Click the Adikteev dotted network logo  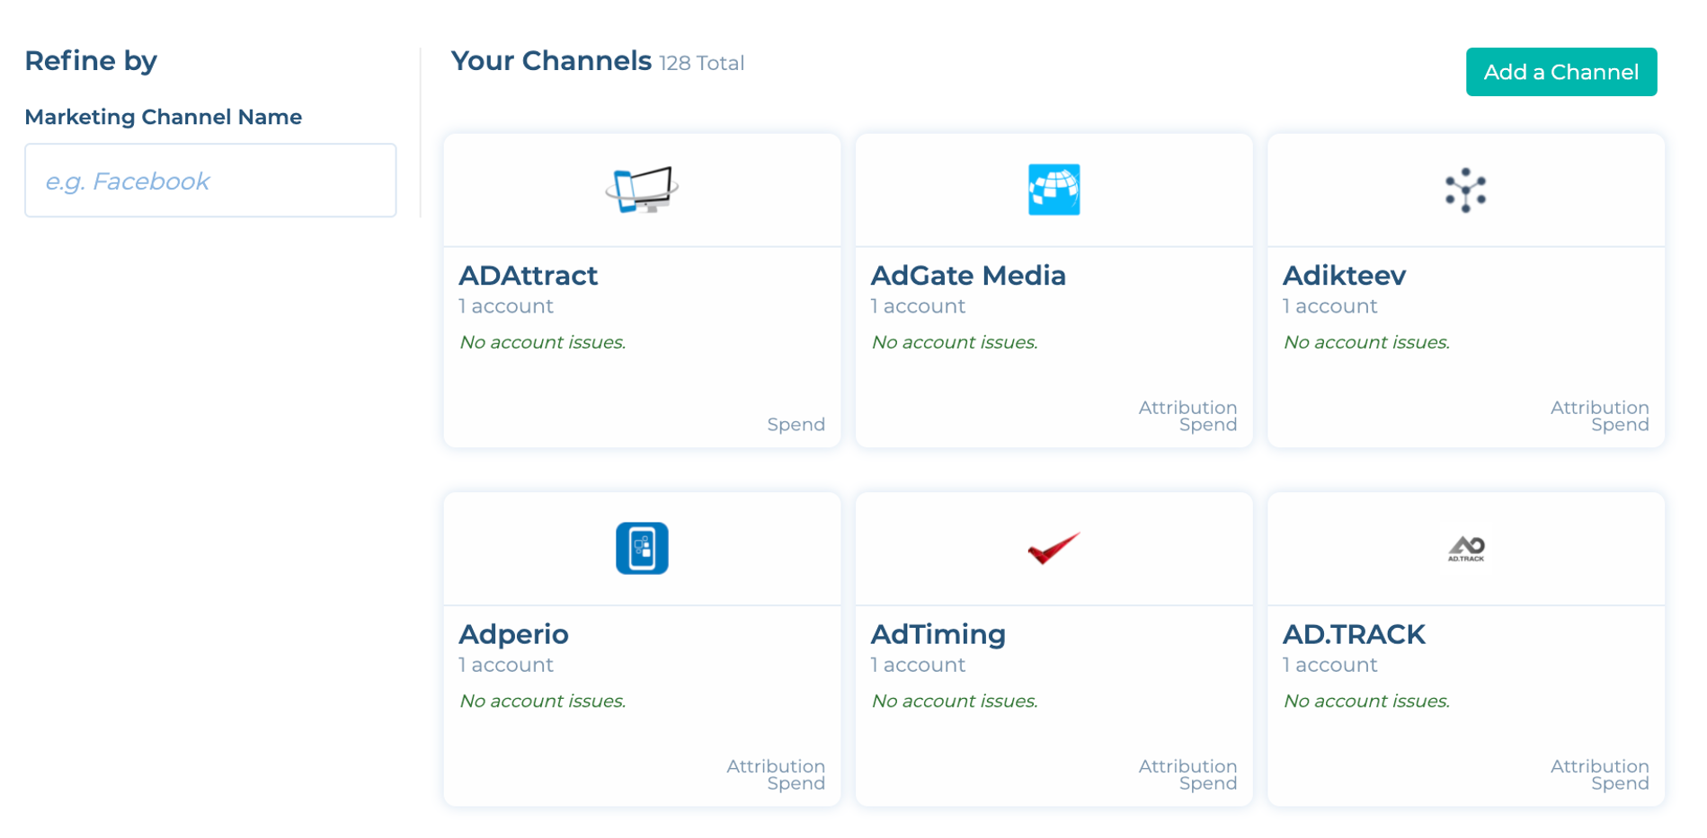click(x=1465, y=190)
